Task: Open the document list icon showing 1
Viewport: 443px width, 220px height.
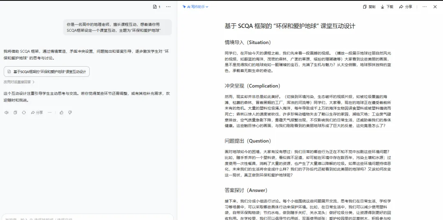Action: pos(157,7)
